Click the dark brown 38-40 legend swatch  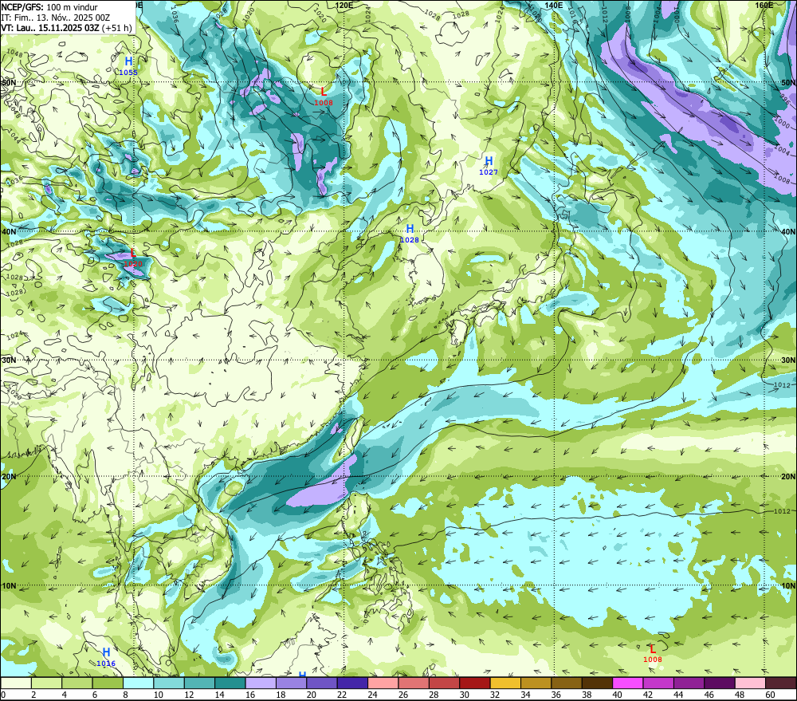click(x=597, y=683)
